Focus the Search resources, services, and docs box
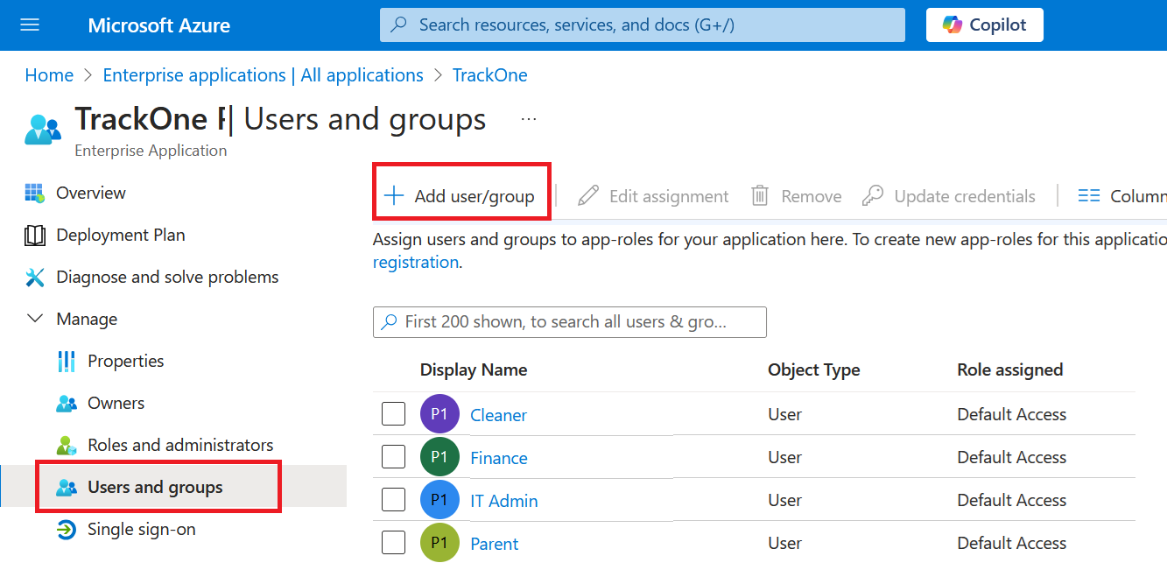Image resolution: width=1167 pixels, height=563 pixels. click(x=643, y=25)
